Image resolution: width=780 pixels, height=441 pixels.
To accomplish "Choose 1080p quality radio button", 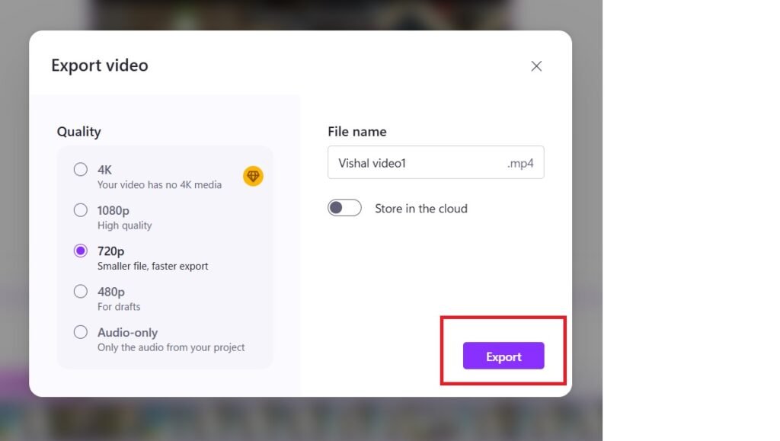I will 81,210.
